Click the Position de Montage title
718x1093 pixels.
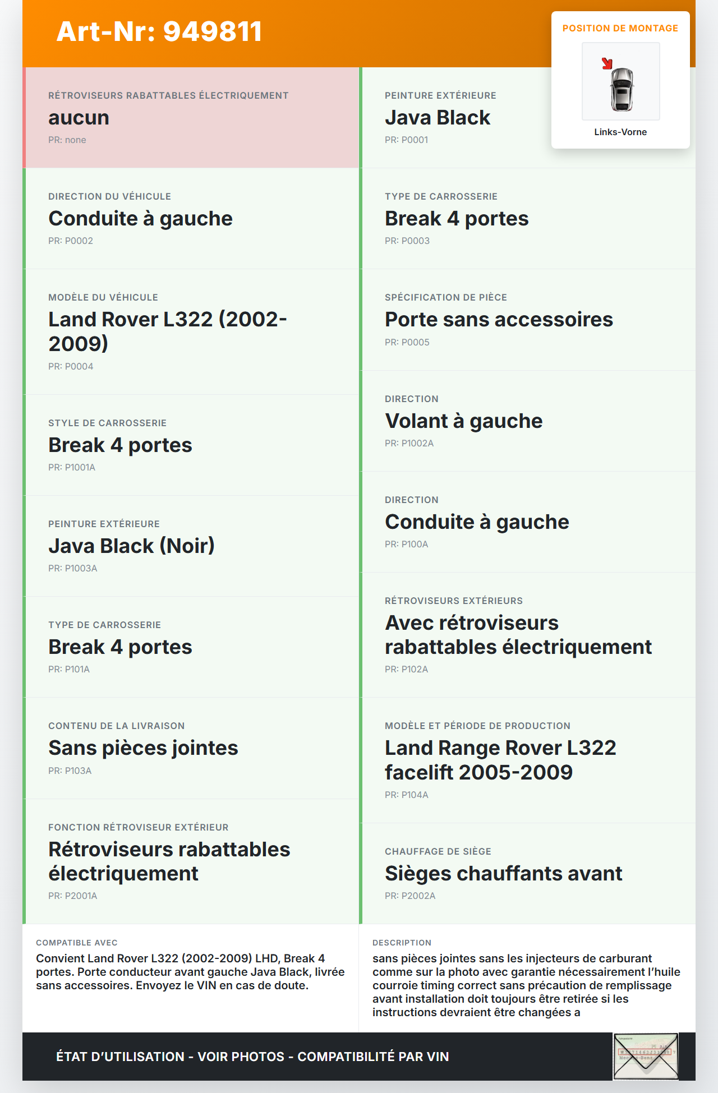(x=620, y=29)
